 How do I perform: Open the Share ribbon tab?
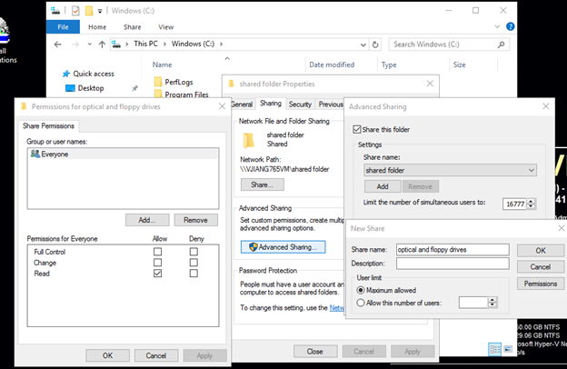[133, 27]
